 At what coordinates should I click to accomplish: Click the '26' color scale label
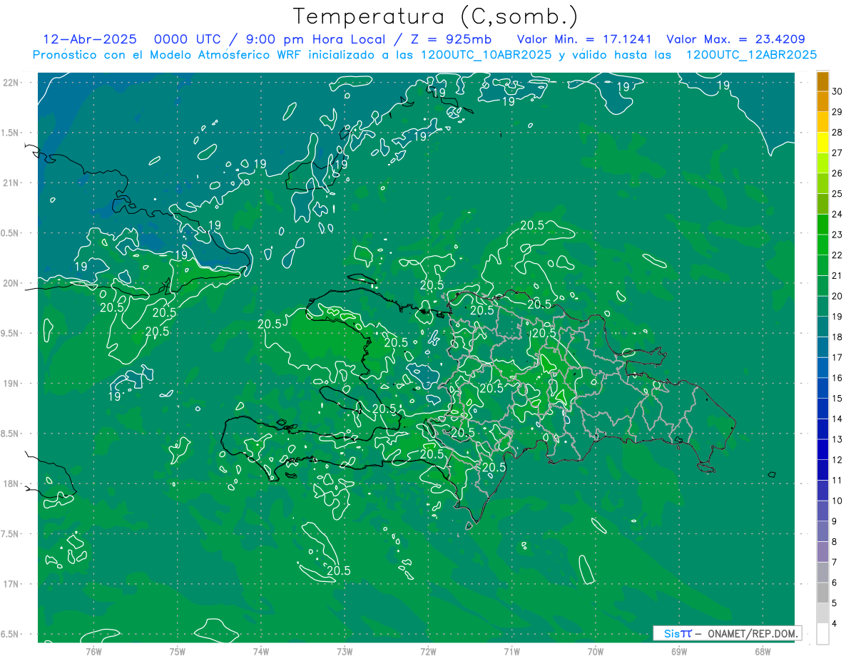click(837, 173)
